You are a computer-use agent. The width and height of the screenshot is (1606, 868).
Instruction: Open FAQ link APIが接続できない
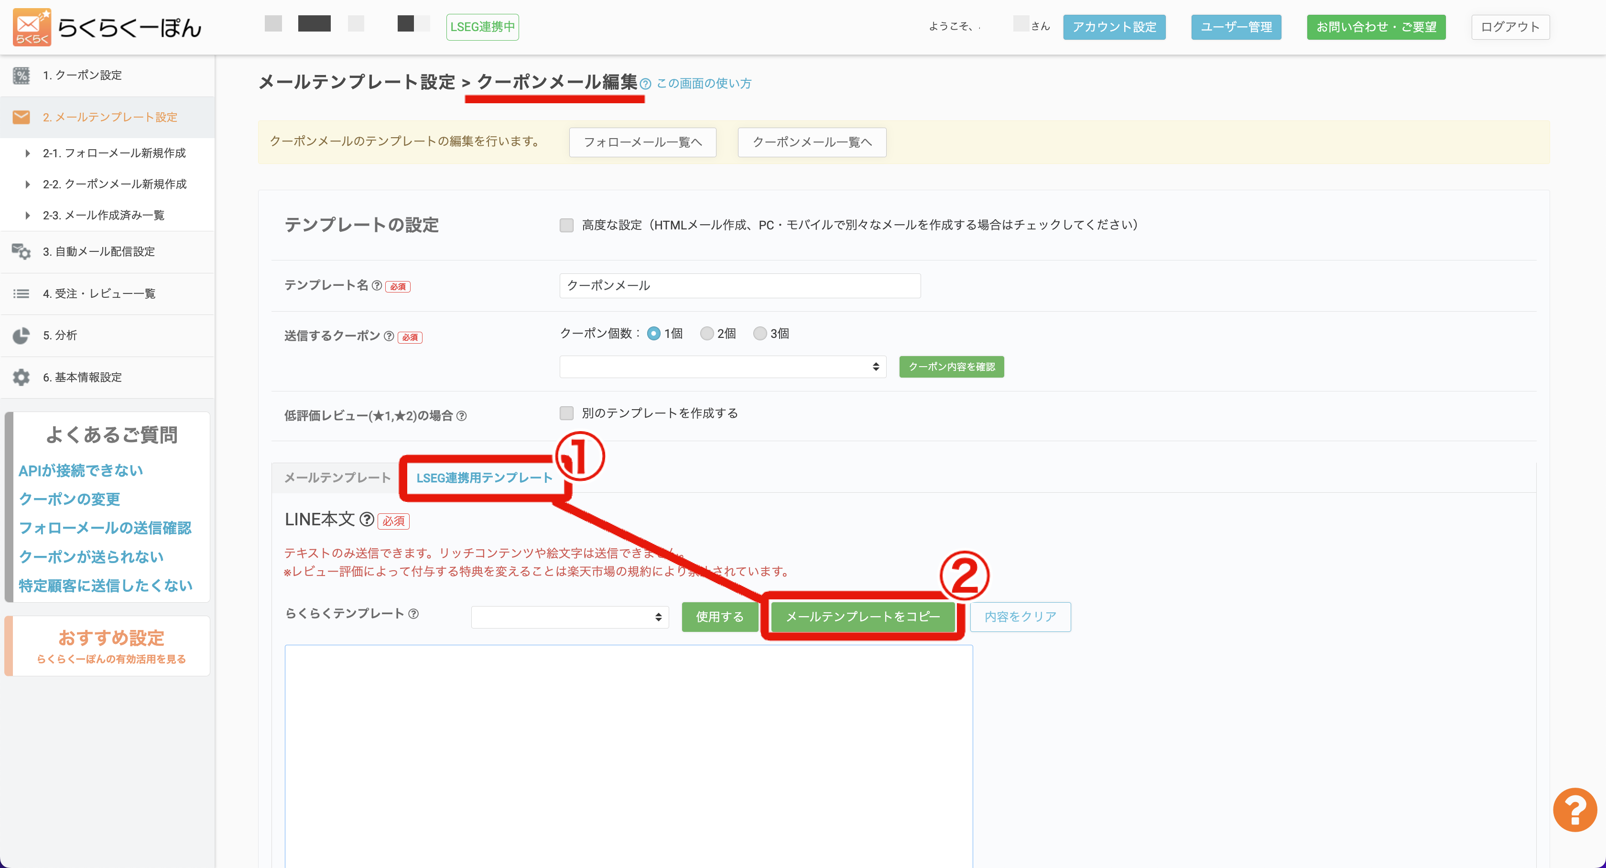click(80, 471)
